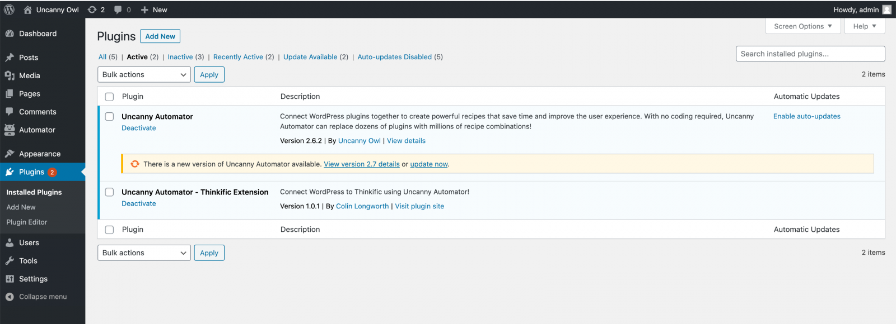
Task: Open the comments bubble icon in admin bar
Action: click(118, 9)
